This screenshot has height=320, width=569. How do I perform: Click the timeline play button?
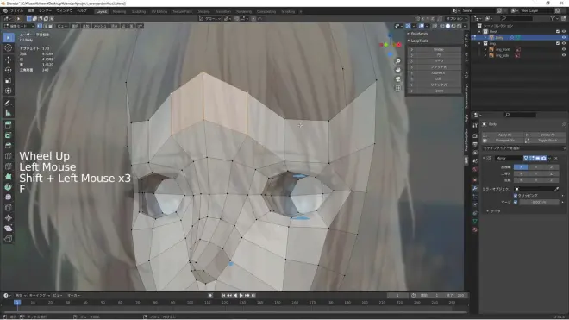(x=241, y=296)
